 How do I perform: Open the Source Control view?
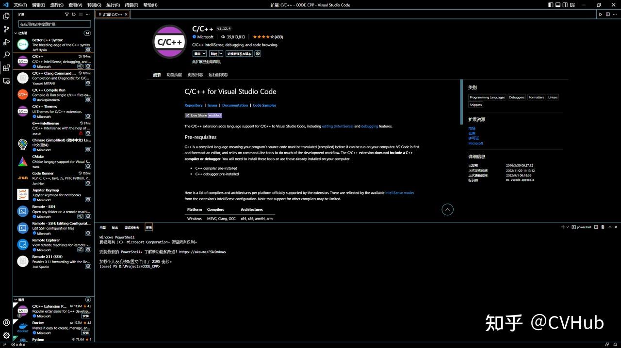tap(6, 29)
